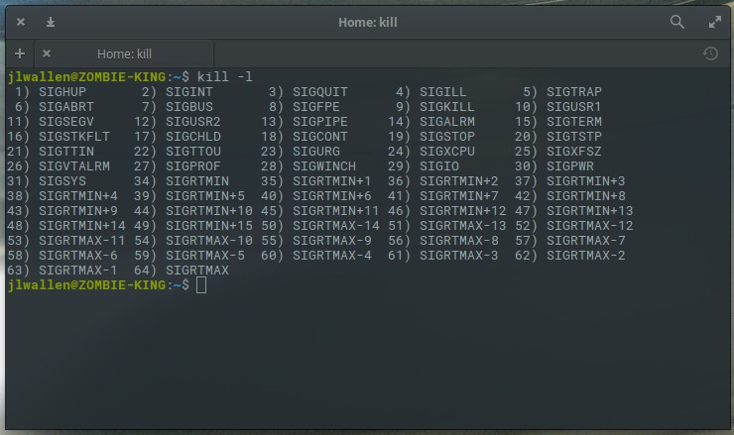Click on SIGILL in the signal list
Screen dimensions: 734x435
click(442, 92)
